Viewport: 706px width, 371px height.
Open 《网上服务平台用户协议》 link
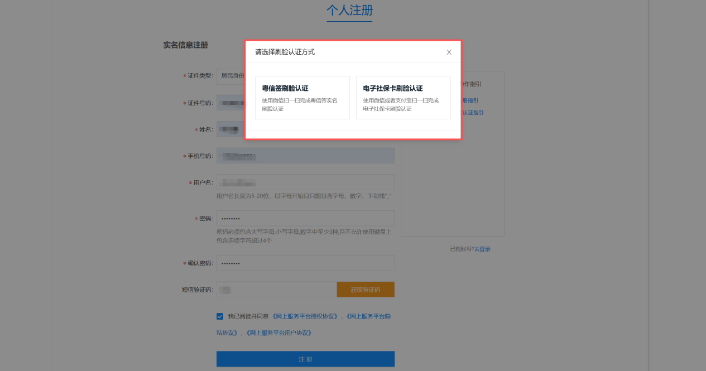click(x=278, y=333)
